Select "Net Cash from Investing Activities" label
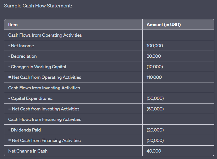 tap(44, 109)
